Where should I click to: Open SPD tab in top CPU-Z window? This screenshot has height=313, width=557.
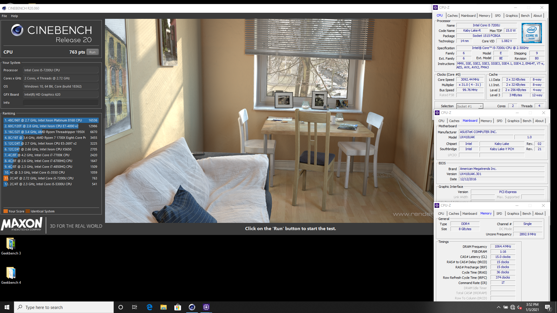(498, 16)
